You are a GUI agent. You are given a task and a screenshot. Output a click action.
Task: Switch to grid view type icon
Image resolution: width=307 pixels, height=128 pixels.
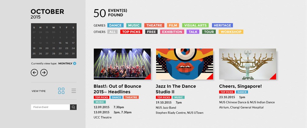pos(61,91)
